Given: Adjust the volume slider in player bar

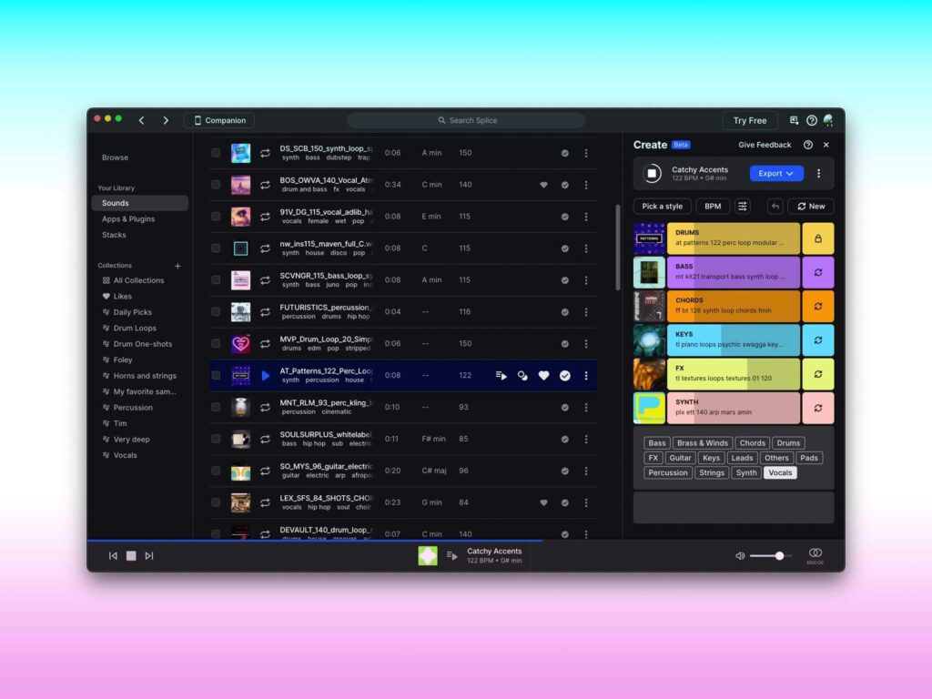Looking at the screenshot, I should (770, 556).
